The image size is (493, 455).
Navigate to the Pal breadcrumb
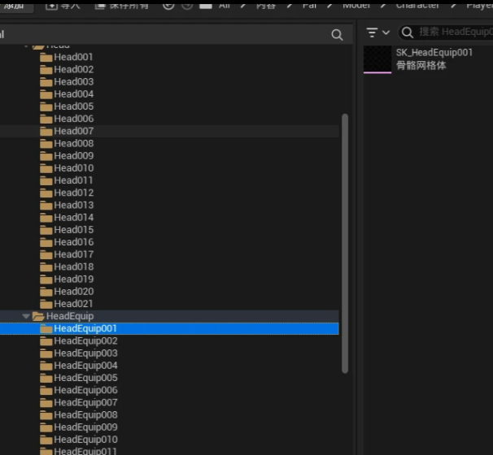pyautogui.click(x=309, y=6)
